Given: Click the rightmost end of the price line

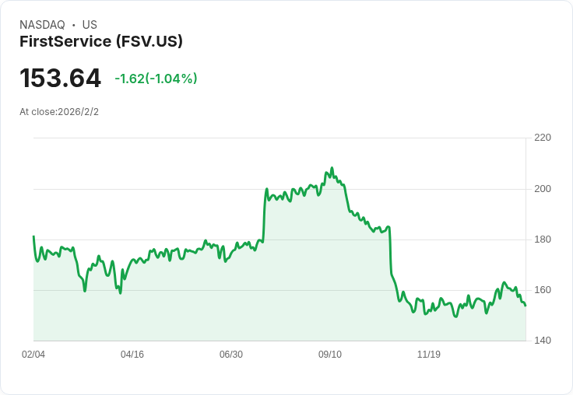Looking at the screenshot, I should point(526,305).
